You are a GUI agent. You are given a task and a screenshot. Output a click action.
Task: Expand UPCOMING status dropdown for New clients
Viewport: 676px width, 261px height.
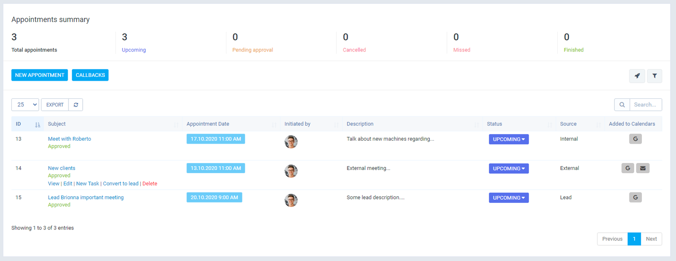508,169
